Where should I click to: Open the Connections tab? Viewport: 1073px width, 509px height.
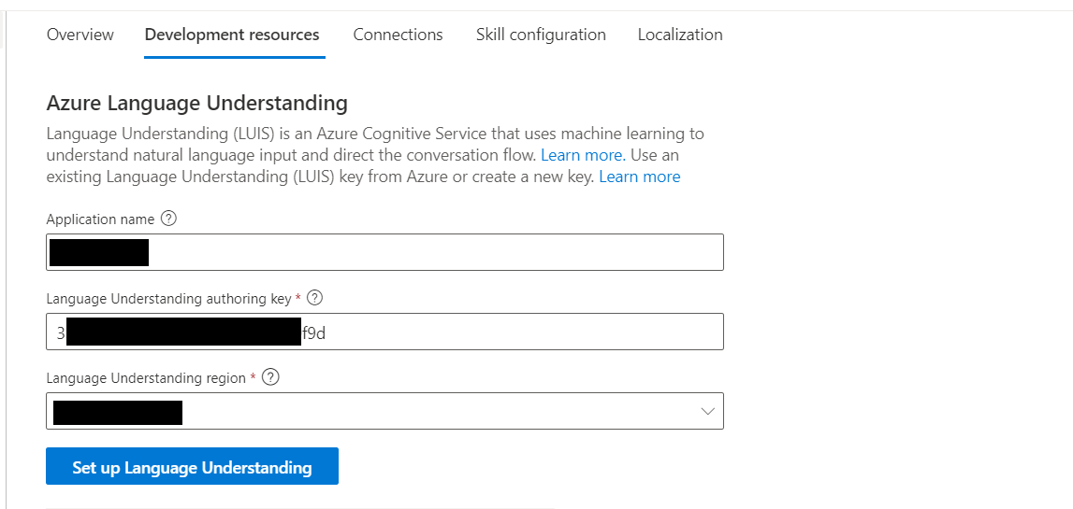point(398,35)
